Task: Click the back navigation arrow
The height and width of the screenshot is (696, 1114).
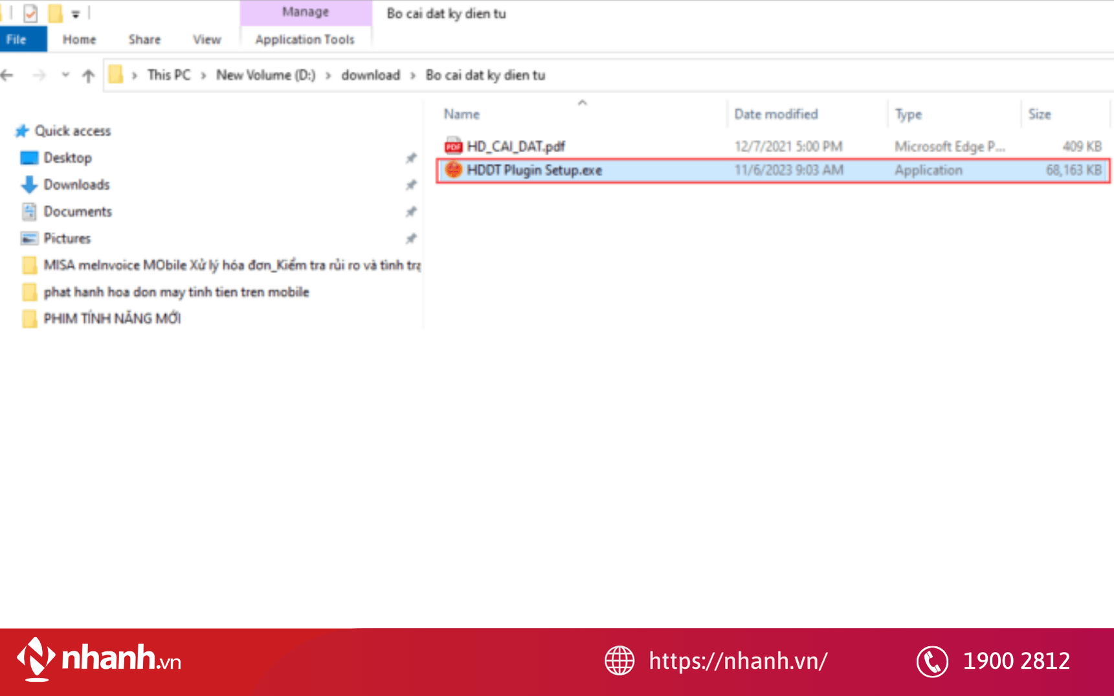Action: pos(7,75)
